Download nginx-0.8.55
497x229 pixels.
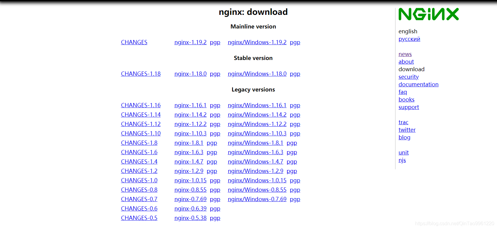point(191,190)
